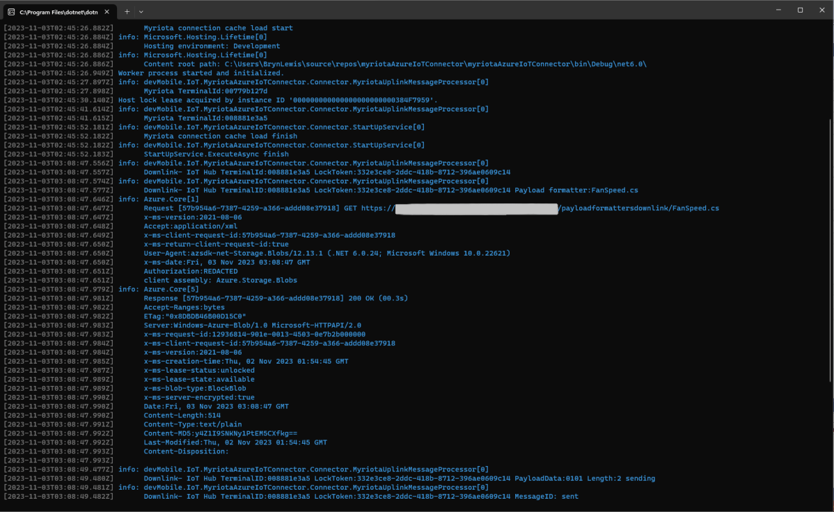Viewport: 834px width, 512px height.
Task: Click 'info: Azure.Core[5]' line
Action: coord(159,290)
